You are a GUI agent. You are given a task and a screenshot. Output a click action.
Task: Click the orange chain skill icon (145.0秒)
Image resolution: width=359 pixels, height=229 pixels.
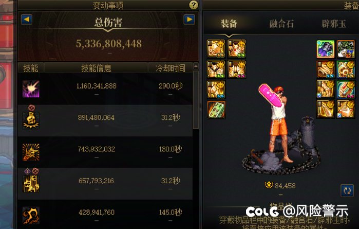tap(31, 215)
